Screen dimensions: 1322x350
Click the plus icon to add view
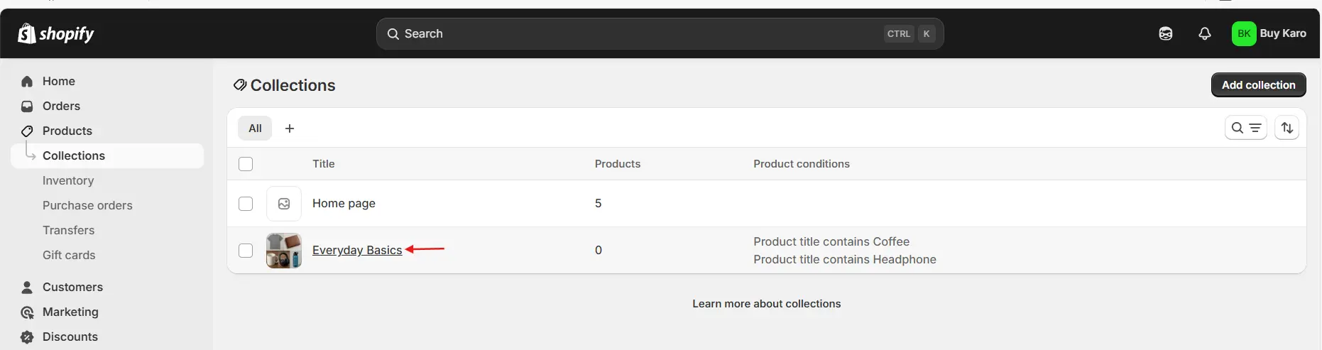pos(290,128)
